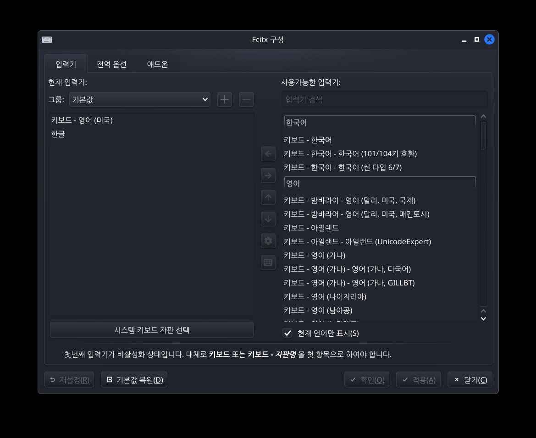The width and height of the screenshot is (536, 438).
Task: Click the keyboard layout preview icon
Action: point(268,263)
